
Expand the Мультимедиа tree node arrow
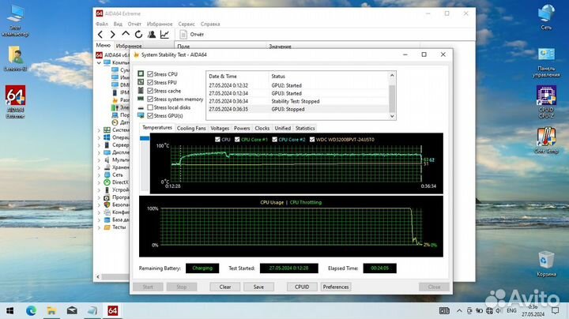click(99, 159)
